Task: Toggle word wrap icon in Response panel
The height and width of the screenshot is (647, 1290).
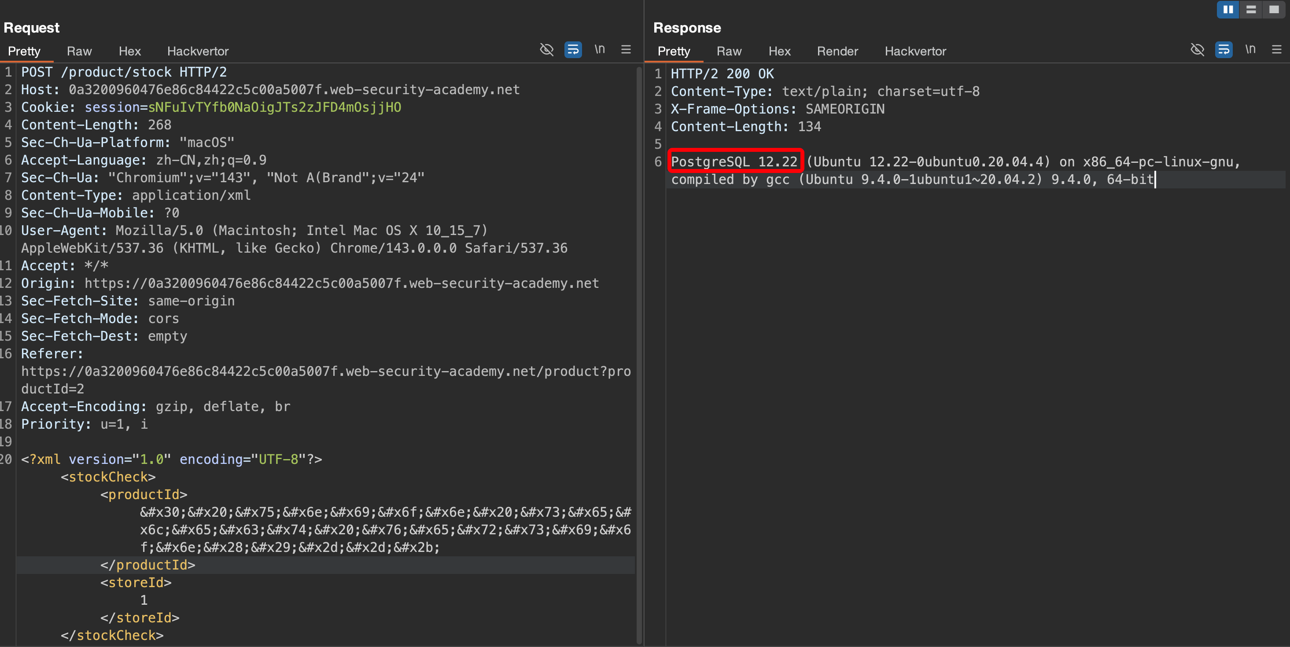Action: coord(1224,50)
